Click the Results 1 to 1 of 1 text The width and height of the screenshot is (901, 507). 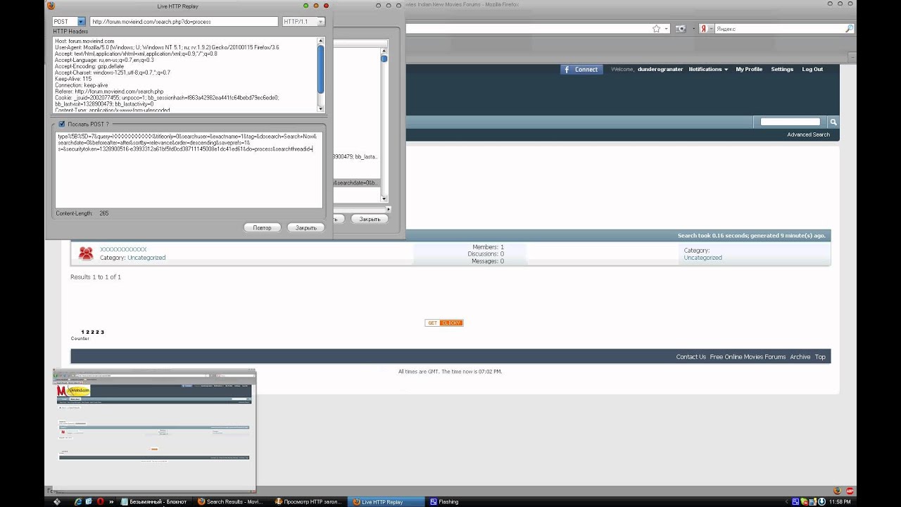pos(96,277)
